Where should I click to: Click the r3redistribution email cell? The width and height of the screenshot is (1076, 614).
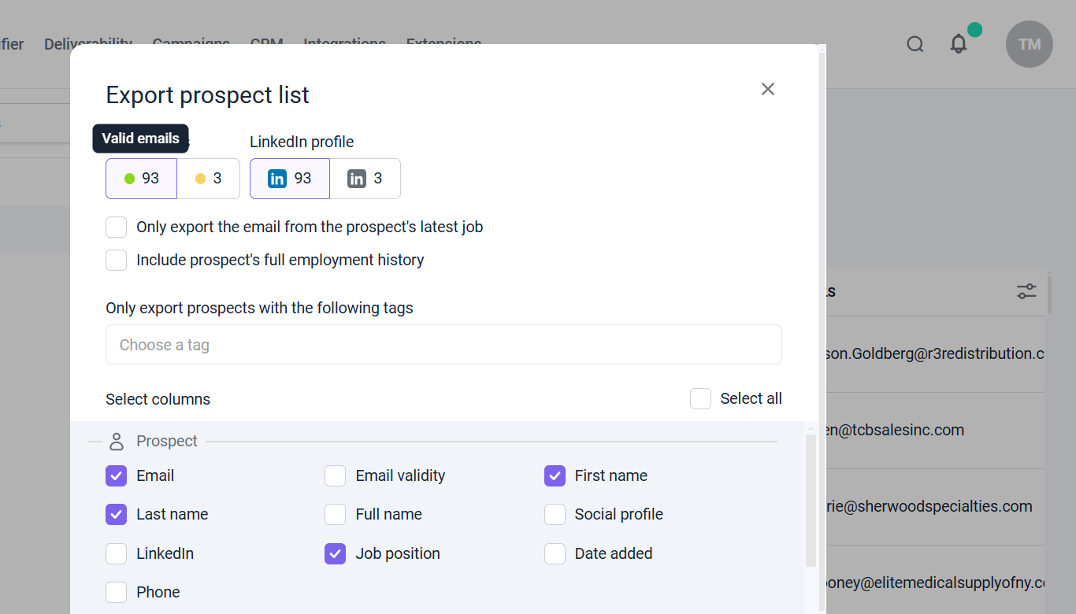pyautogui.click(x=934, y=354)
